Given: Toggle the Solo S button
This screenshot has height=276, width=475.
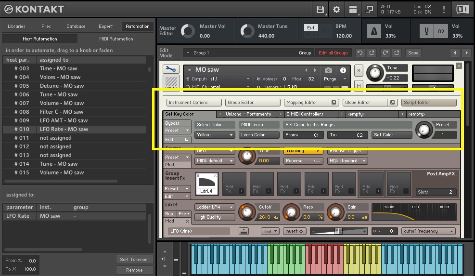Looking at the screenshot, I should click(x=359, y=71).
